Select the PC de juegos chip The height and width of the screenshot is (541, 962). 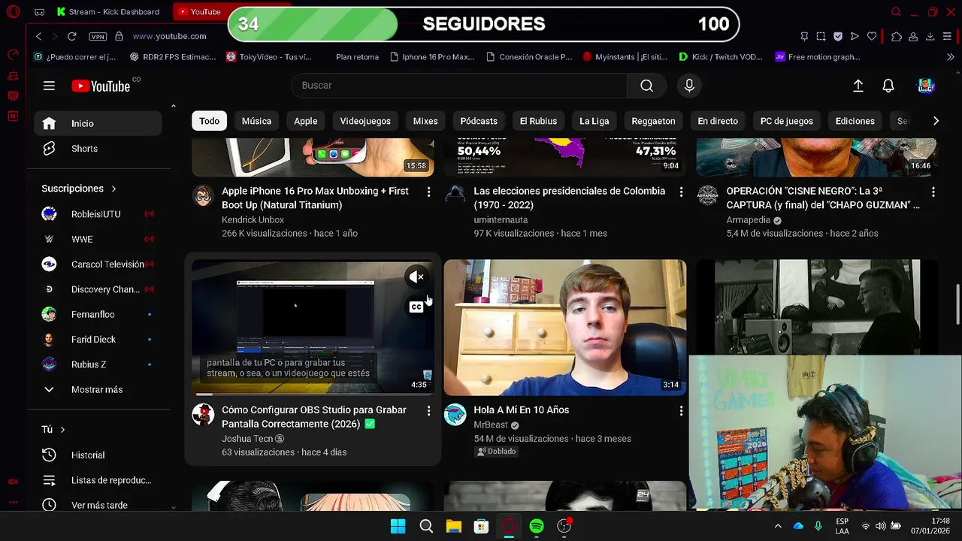pos(787,121)
